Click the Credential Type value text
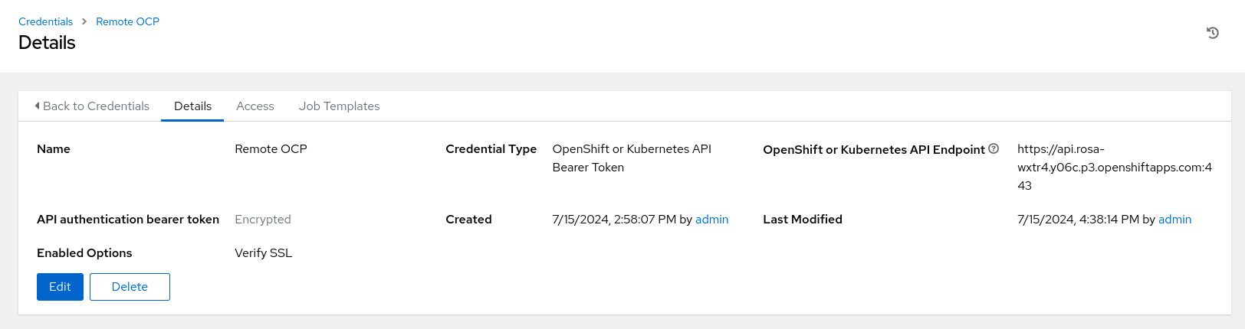1245x329 pixels. tap(632, 158)
